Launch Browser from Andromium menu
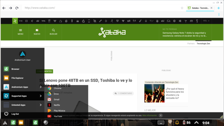 (x=22, y=69)
